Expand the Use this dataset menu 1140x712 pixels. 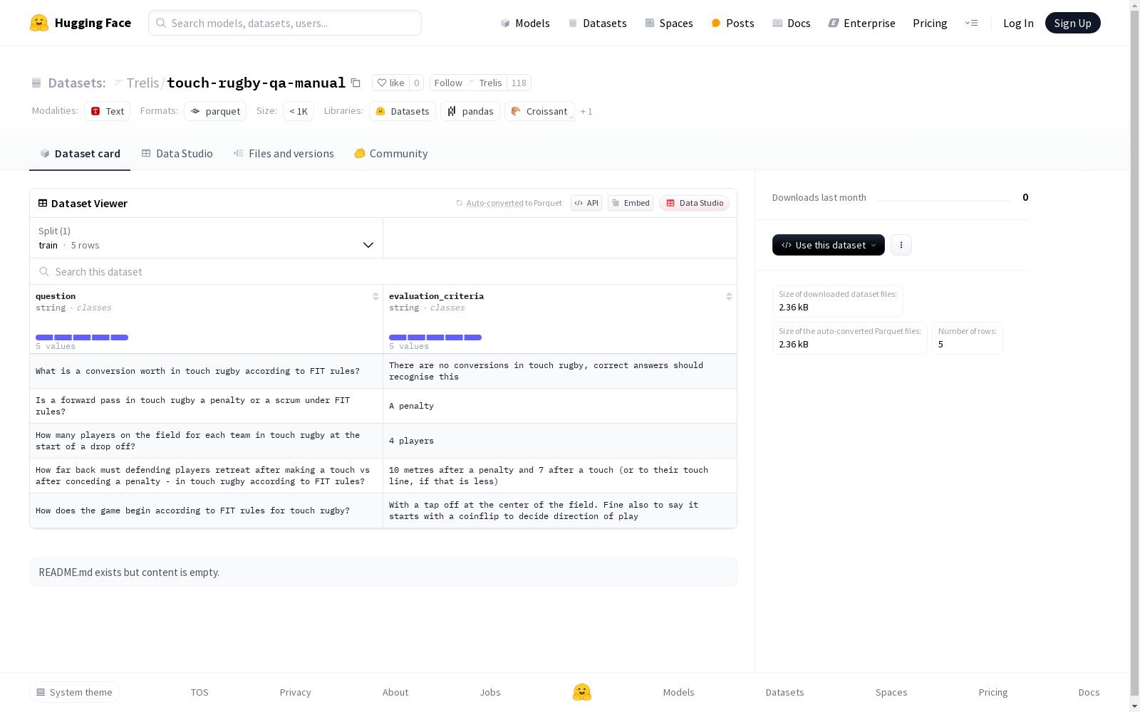[x=829, y=245]
